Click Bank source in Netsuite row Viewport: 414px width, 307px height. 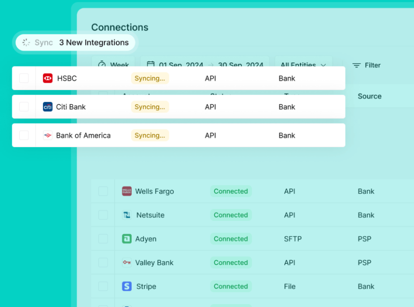point(366,215)
